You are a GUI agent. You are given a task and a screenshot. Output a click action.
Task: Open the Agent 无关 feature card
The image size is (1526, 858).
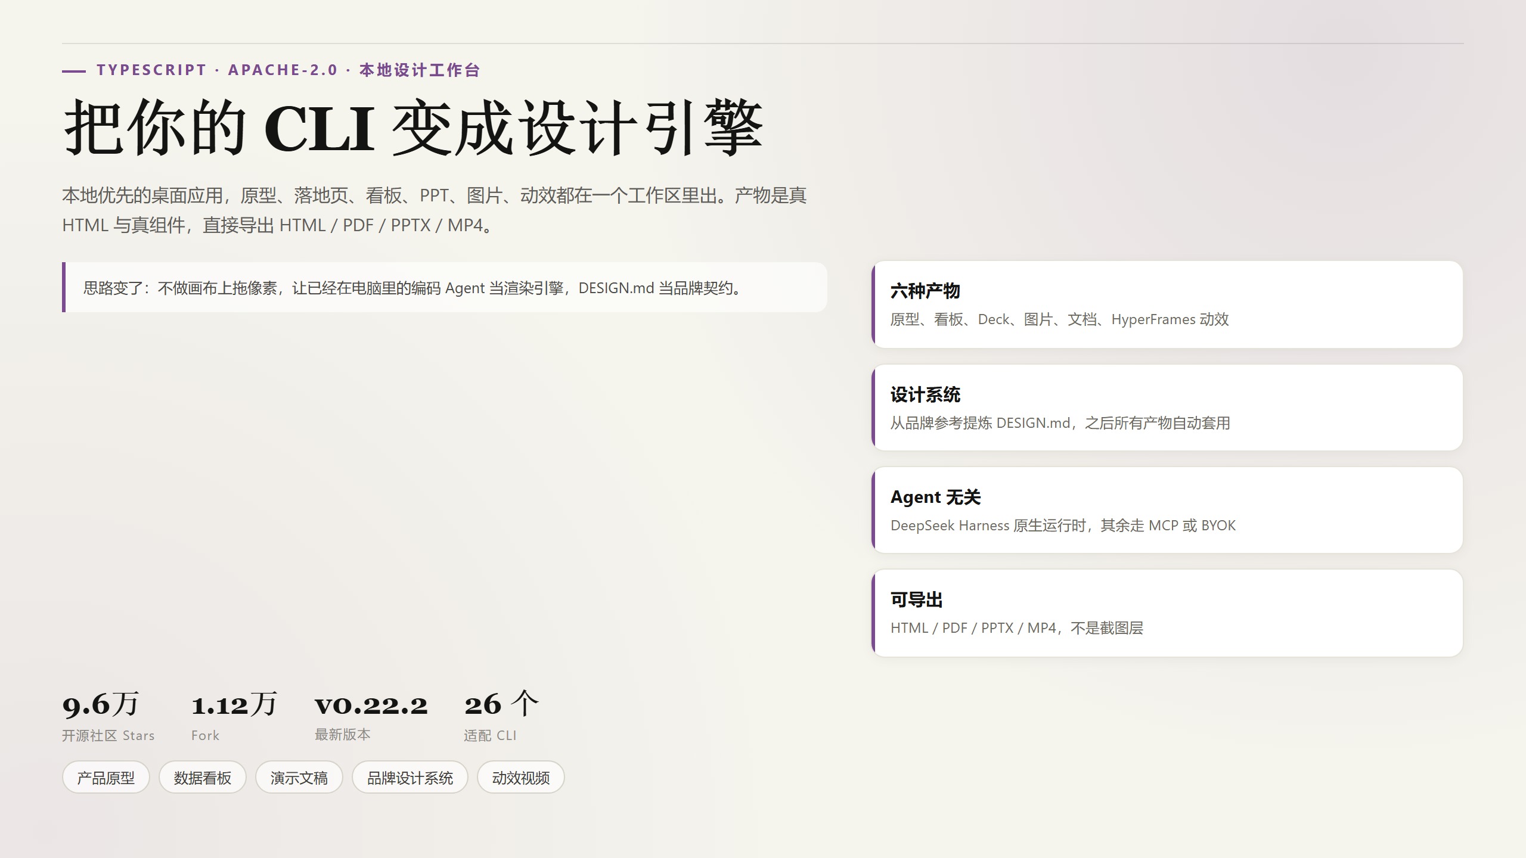click(x=1167, y=510)
